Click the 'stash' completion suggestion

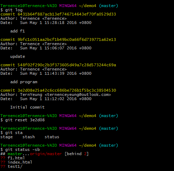tap(28, 137)
